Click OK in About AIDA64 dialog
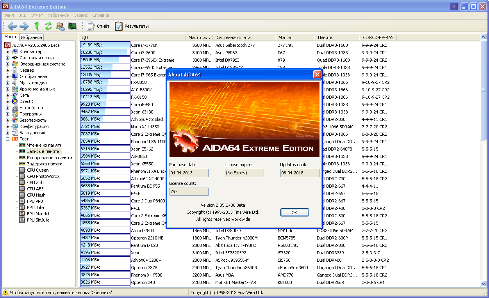The height and width of the screenshot is (298, 489). click(x=294, y=212)
